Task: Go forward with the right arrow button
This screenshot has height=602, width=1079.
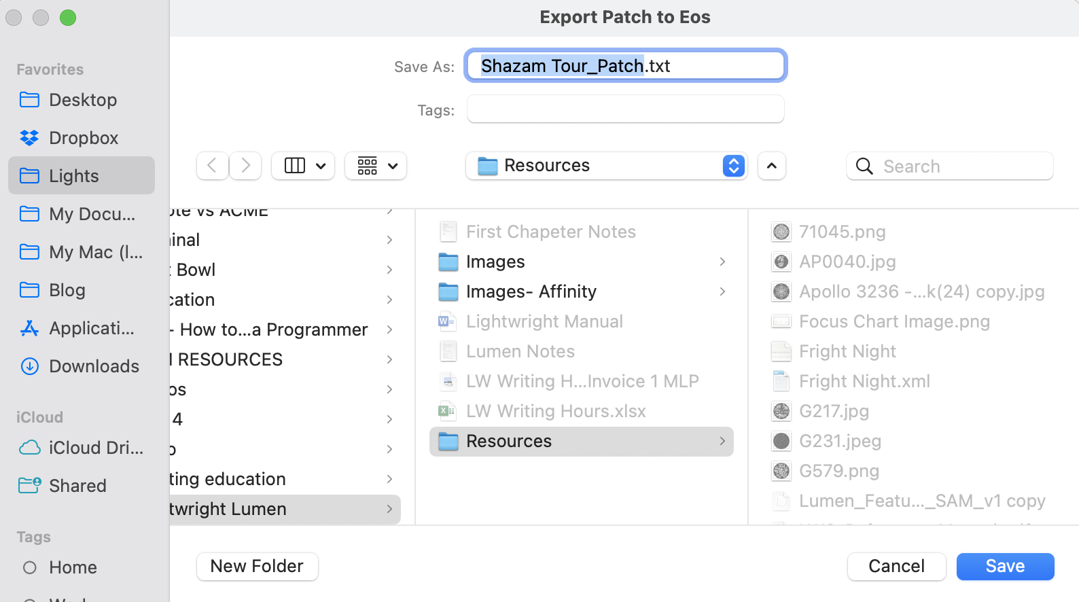Action: (245, 166)
